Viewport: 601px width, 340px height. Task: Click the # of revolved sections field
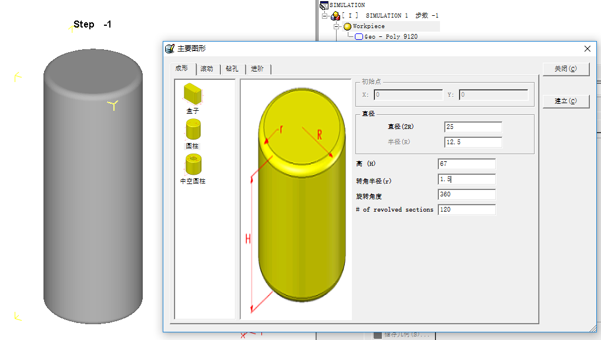click(466, 210)
